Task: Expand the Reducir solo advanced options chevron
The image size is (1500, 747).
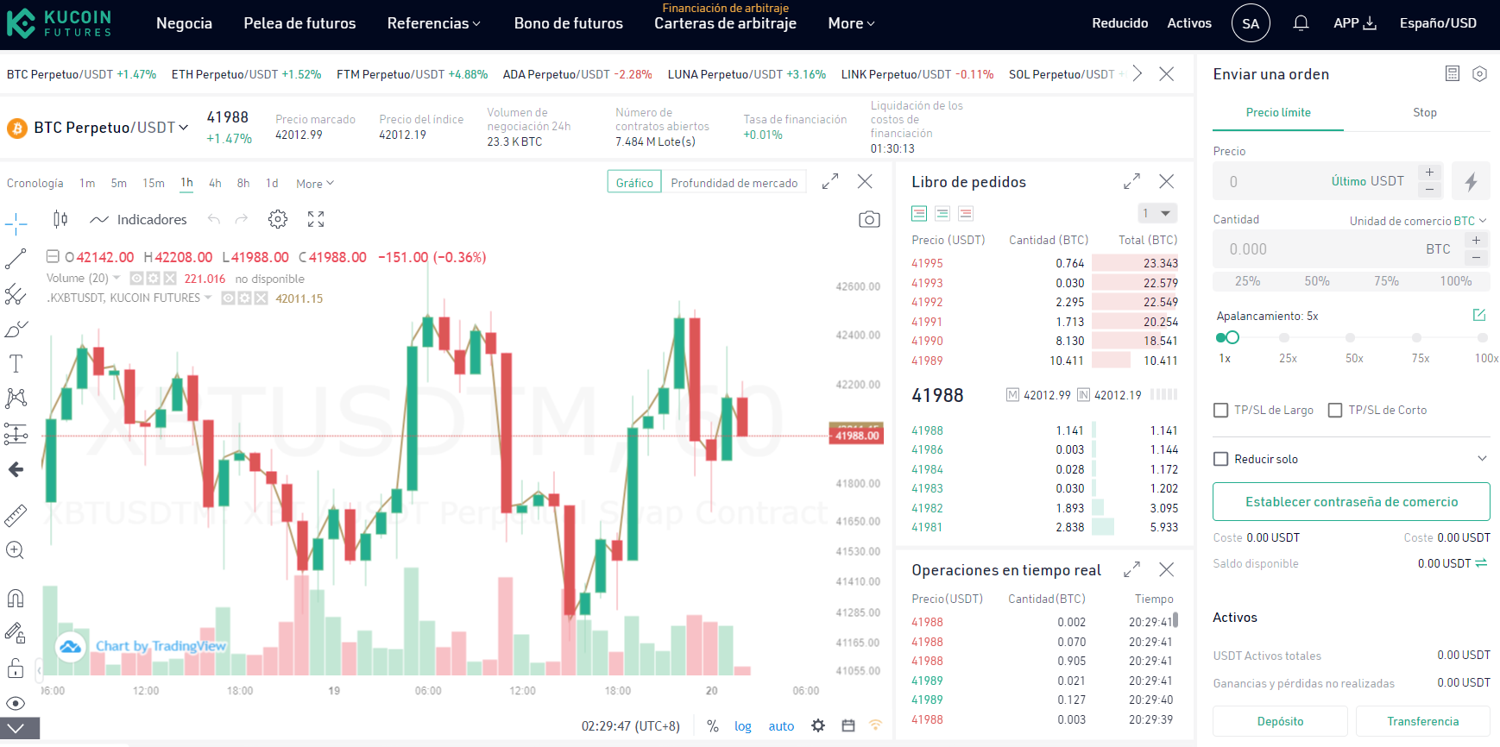Action: coord(1482,459)
